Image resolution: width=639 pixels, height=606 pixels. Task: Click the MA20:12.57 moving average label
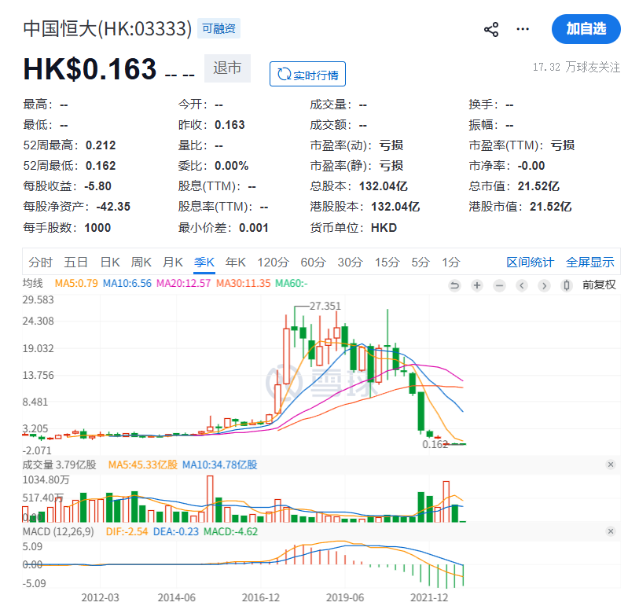183,283
